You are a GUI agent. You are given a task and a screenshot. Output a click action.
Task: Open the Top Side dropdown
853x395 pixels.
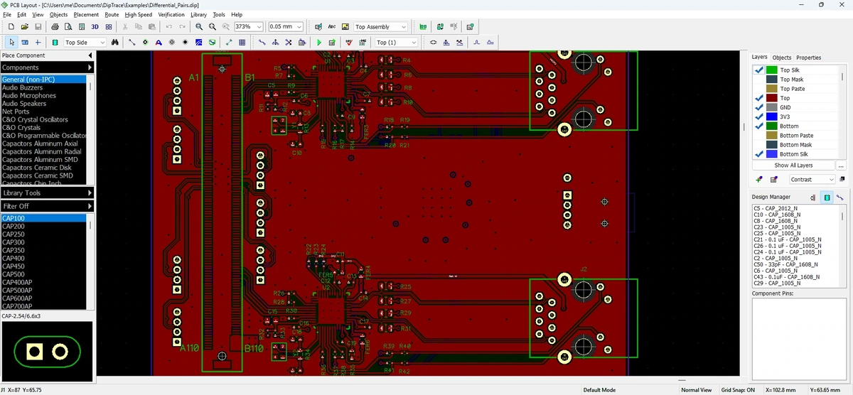click(102, 43)
